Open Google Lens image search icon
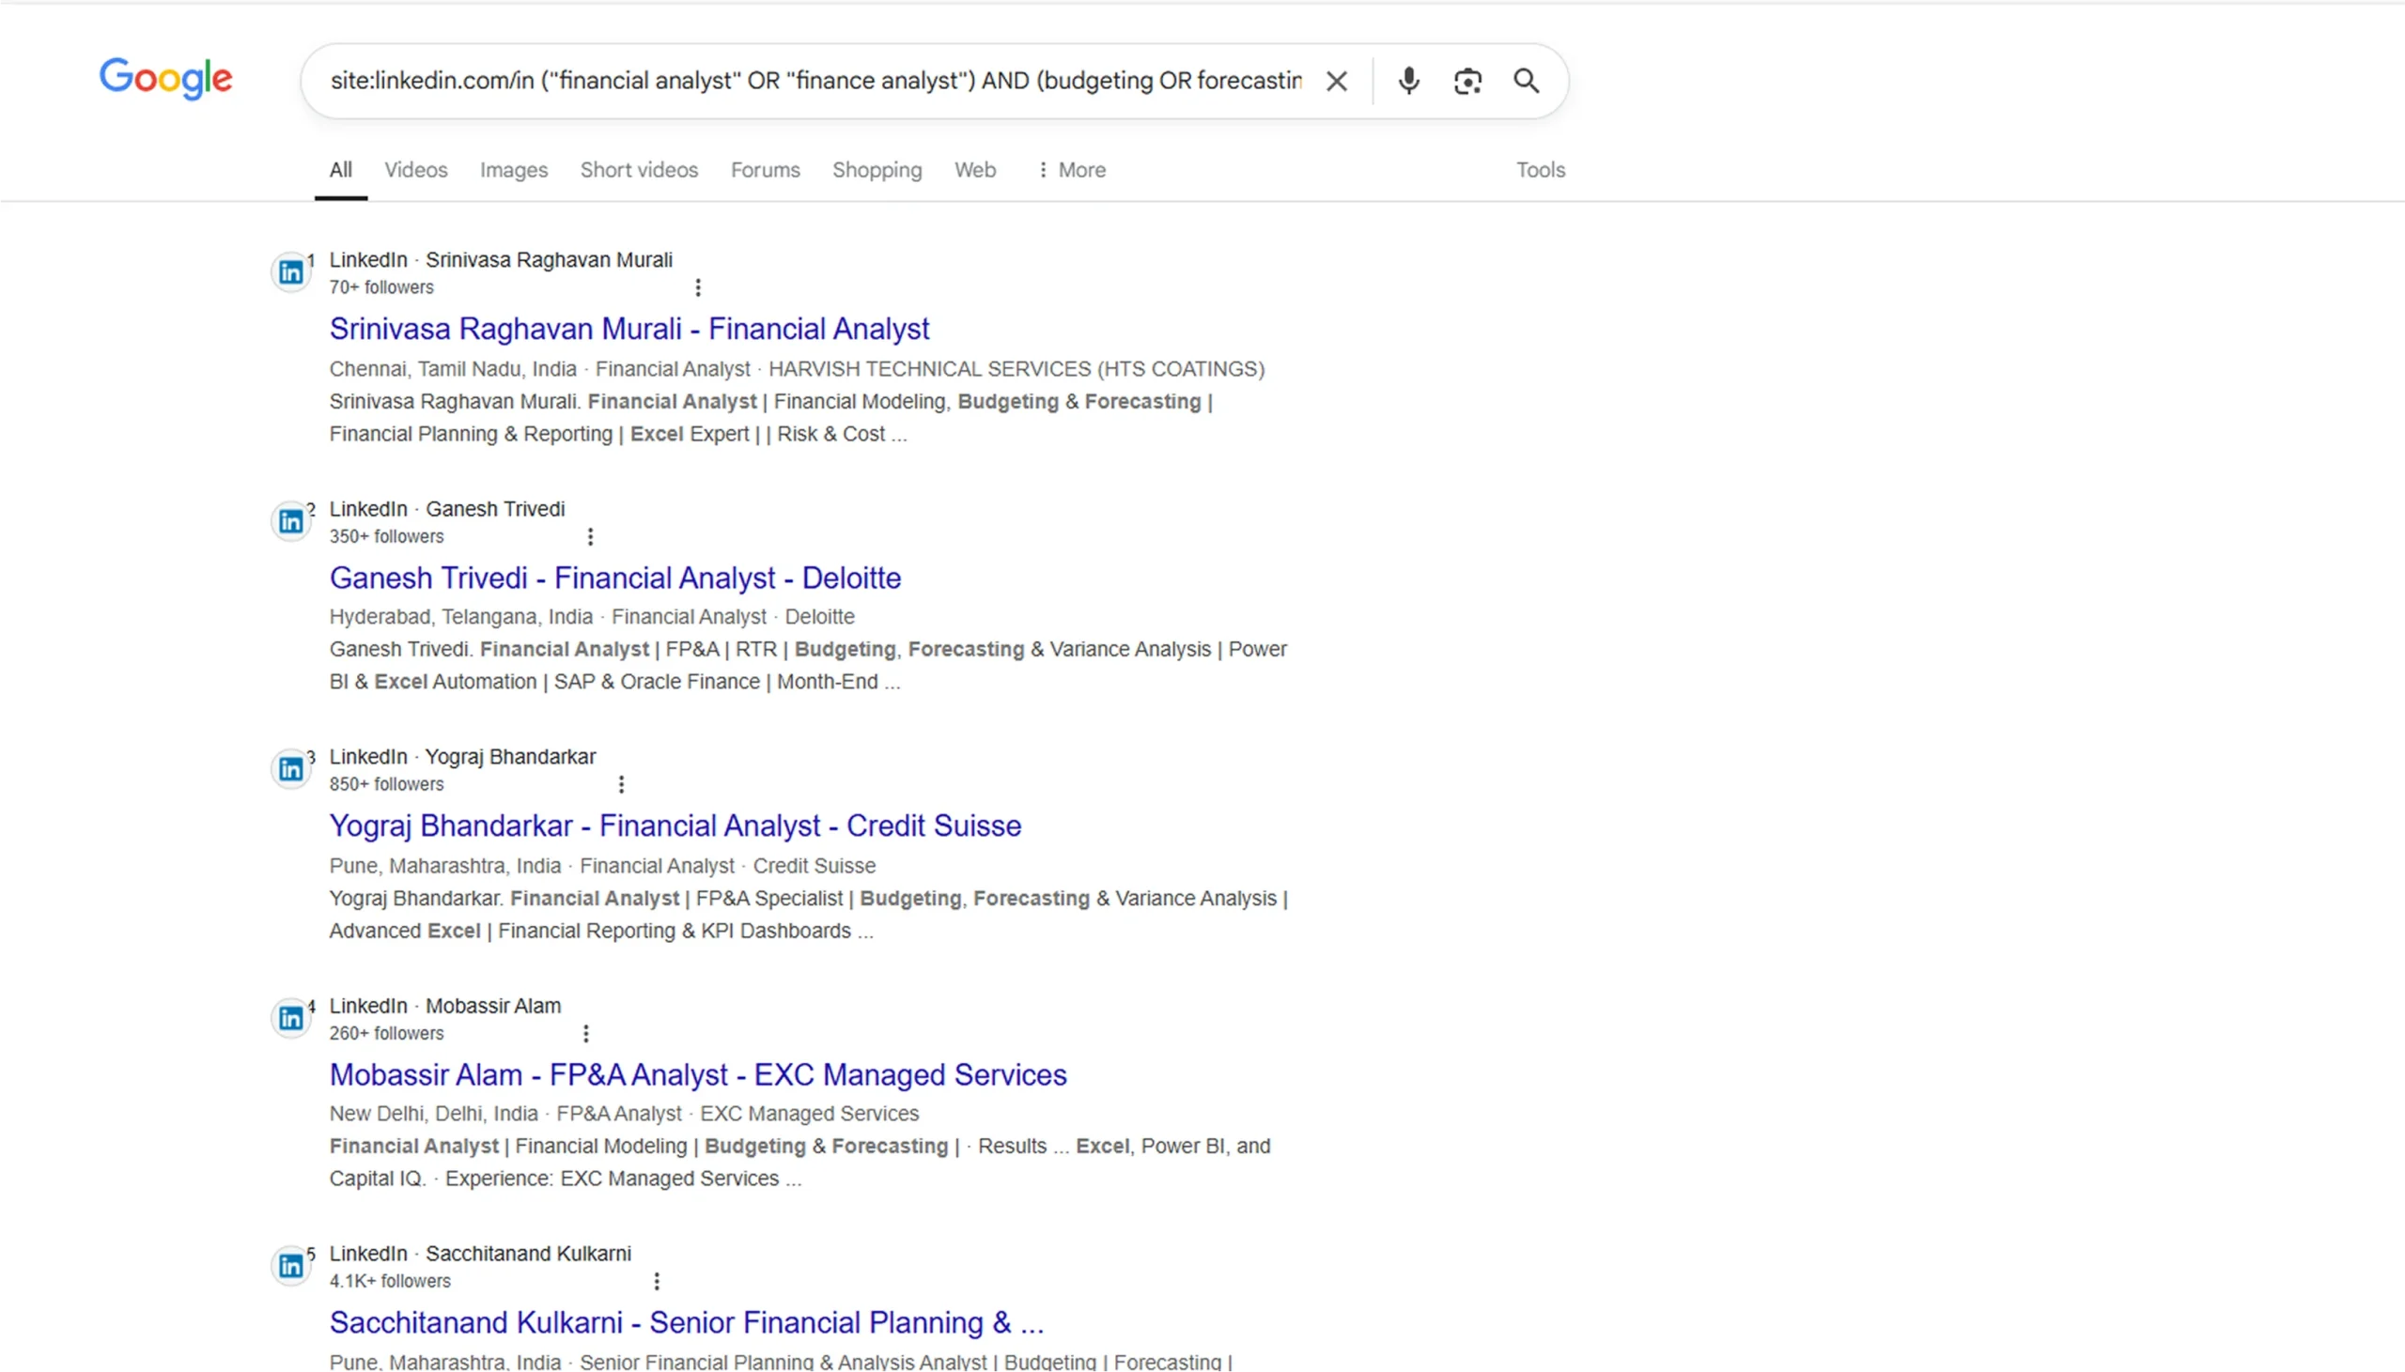2405x1372 pixels. click(x=1467, y=81)
